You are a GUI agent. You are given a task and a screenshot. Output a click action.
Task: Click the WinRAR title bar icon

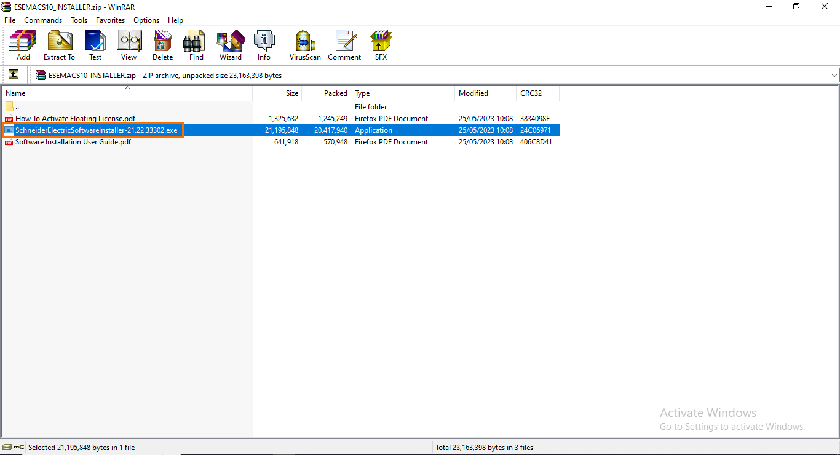point(7,6)
